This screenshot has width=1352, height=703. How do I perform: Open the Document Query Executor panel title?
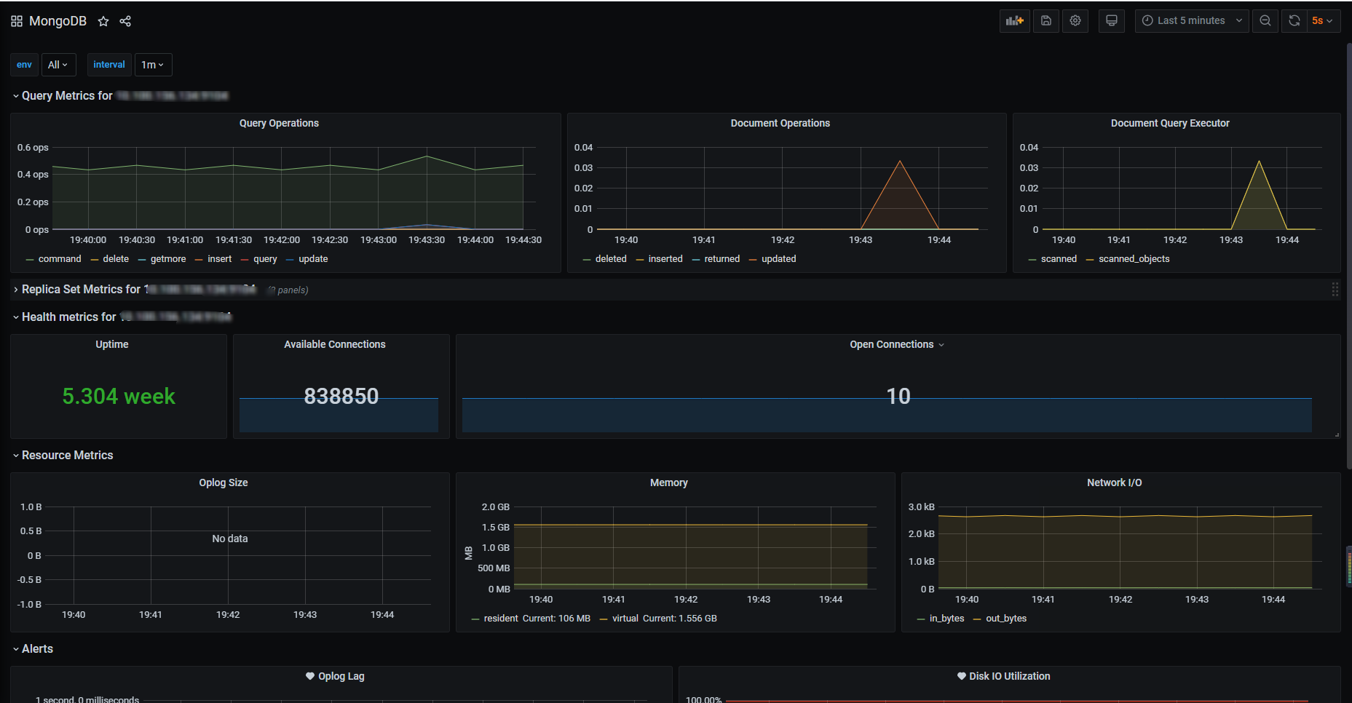(1170, 124)
